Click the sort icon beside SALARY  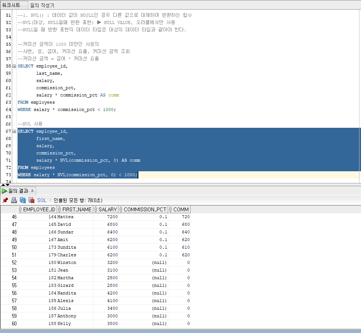(x=96, y=209)
